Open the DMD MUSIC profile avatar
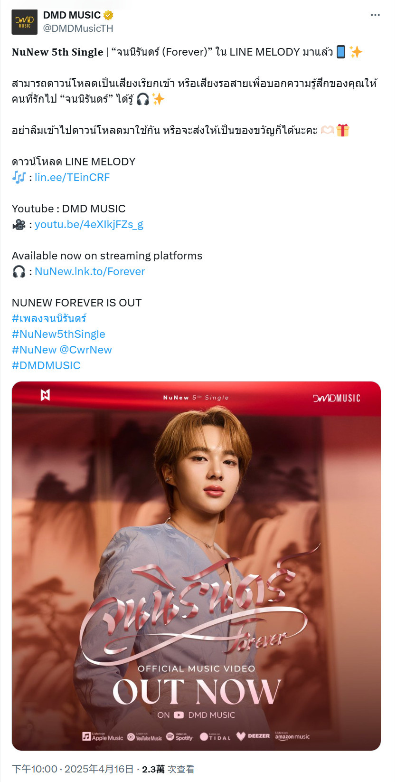Screen dimensions: 396x782 click(24, 22)
